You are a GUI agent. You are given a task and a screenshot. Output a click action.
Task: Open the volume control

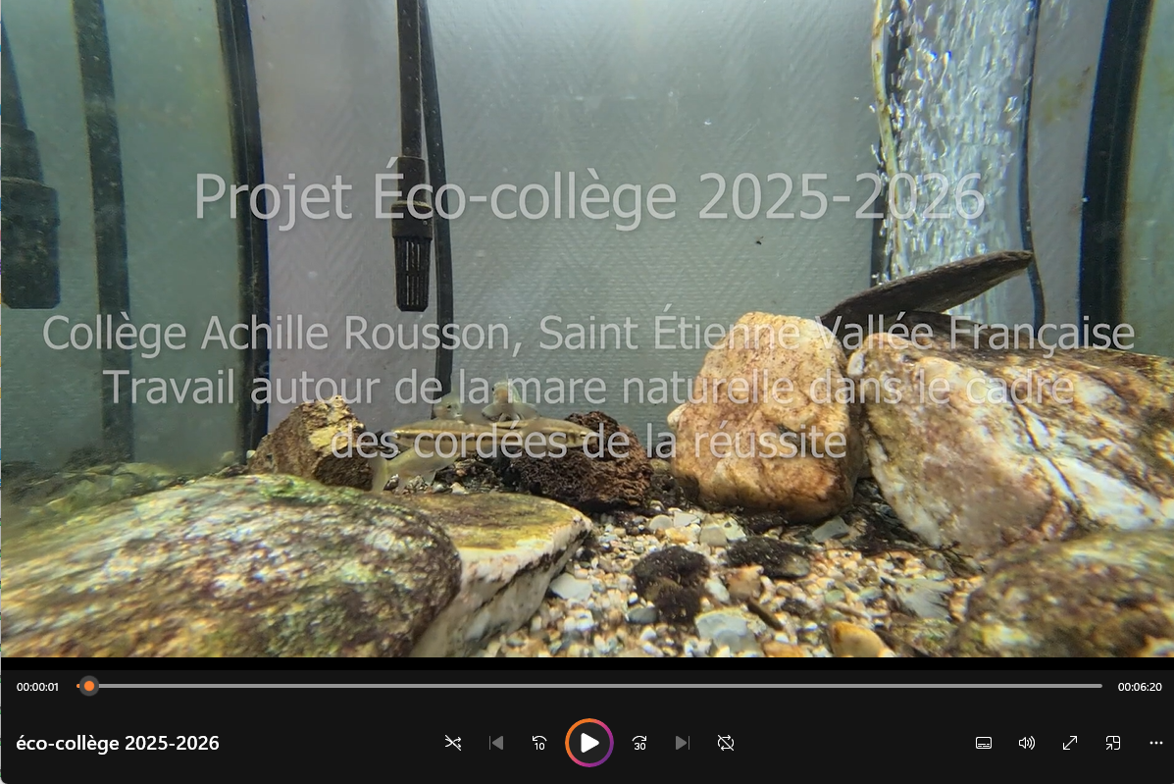[x=1027, y=743]
